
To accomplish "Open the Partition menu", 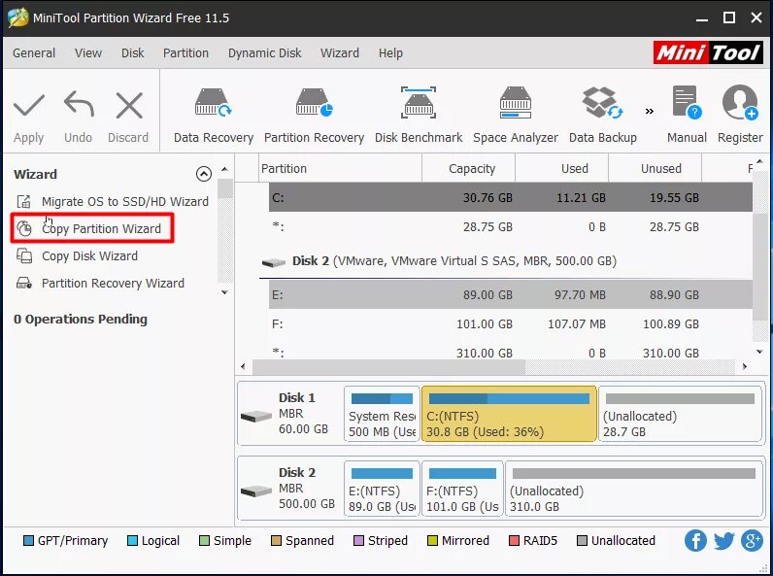I will tap(185, 52).
